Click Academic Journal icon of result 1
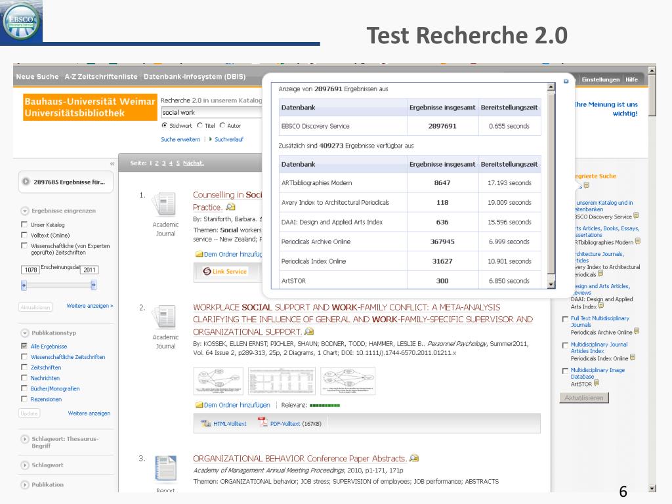The height and width of the screenshot is (504, 672). point(165,204)
